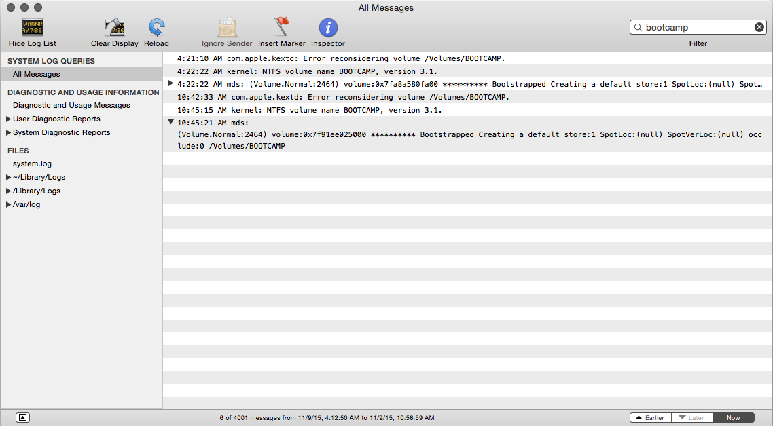This screenshot has height=426, width=773.
Task: Select 10:42:33 AM kextd error message
Action: [x=467, y=97]
